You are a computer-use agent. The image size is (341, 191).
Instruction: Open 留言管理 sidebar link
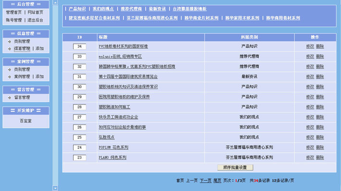tap(22, 97)
